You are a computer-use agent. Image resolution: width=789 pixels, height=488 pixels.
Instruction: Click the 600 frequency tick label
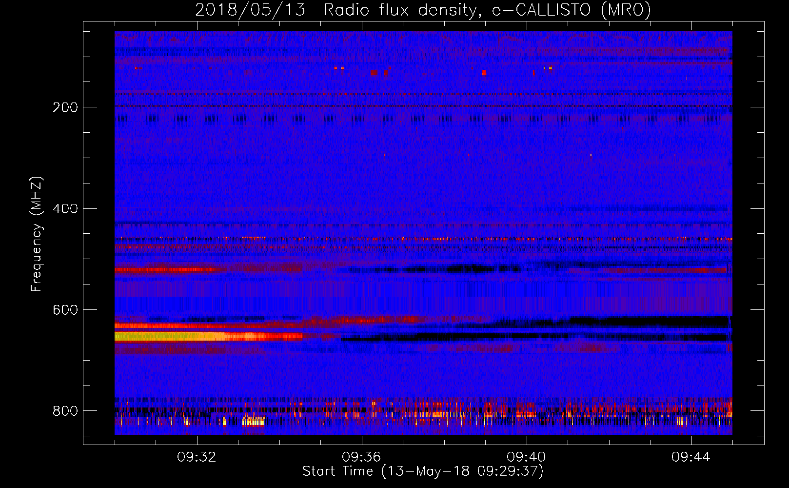(x=65, y=310)
